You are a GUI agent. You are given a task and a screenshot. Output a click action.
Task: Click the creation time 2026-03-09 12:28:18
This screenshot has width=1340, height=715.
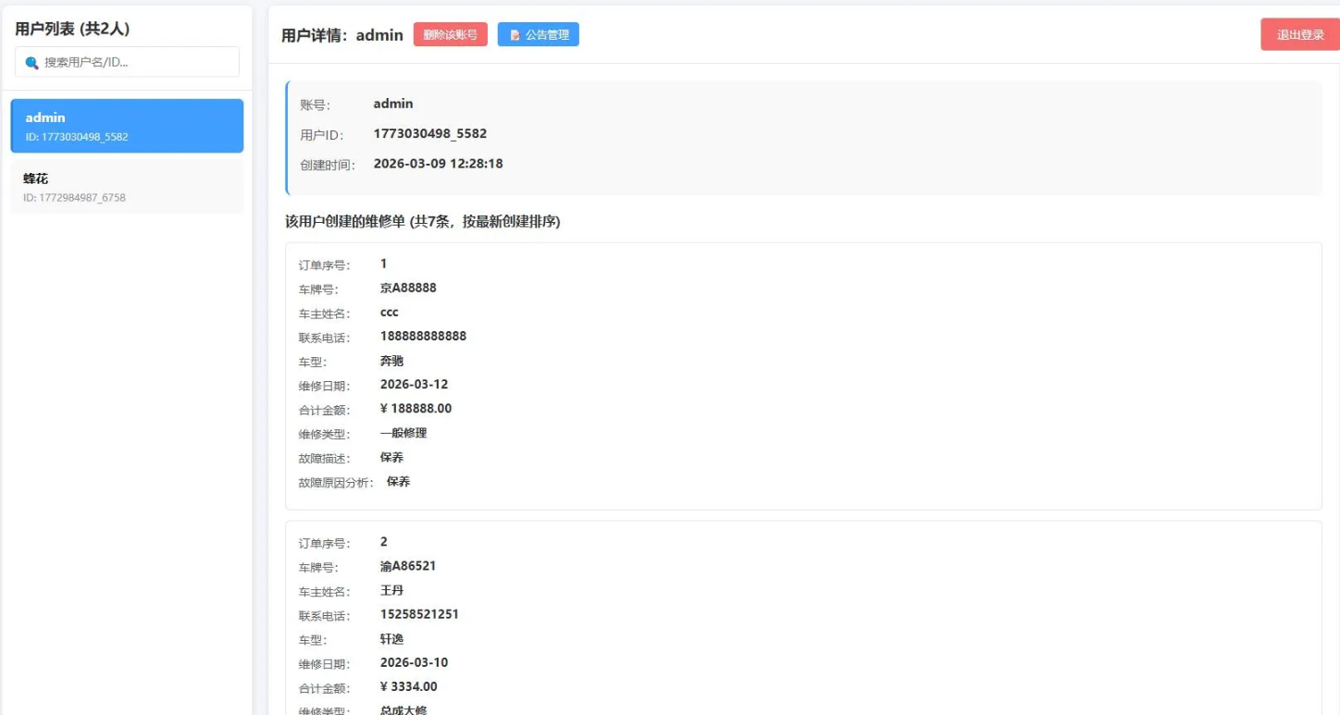pos(438,164)
